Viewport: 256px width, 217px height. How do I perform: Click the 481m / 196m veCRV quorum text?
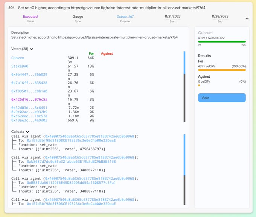(211, 38)
